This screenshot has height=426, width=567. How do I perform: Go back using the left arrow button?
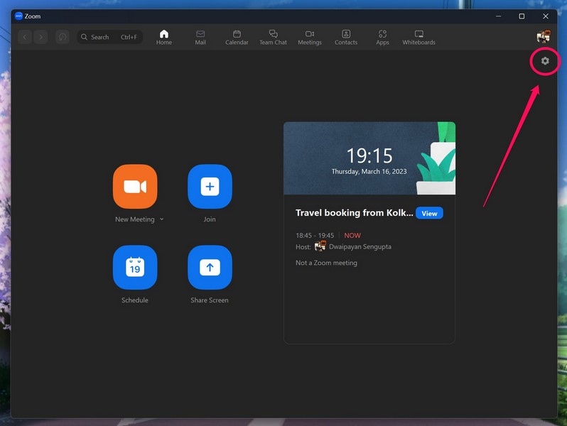(26, 37)
